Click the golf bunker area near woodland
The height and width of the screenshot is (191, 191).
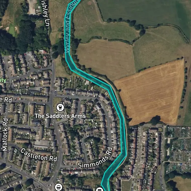click(x=12, y=29)
